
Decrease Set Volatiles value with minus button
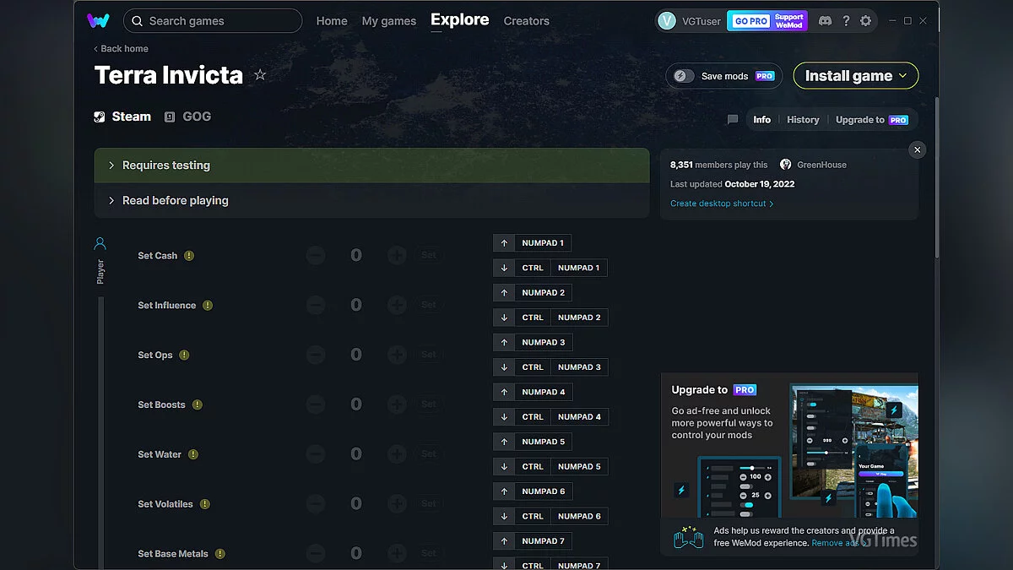(x=316, y=504)
